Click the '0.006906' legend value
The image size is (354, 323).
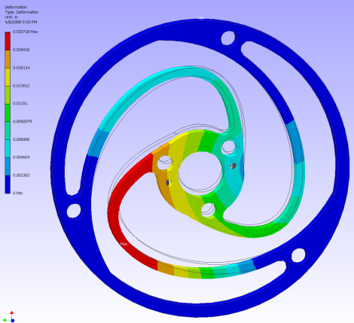(21, 139)
